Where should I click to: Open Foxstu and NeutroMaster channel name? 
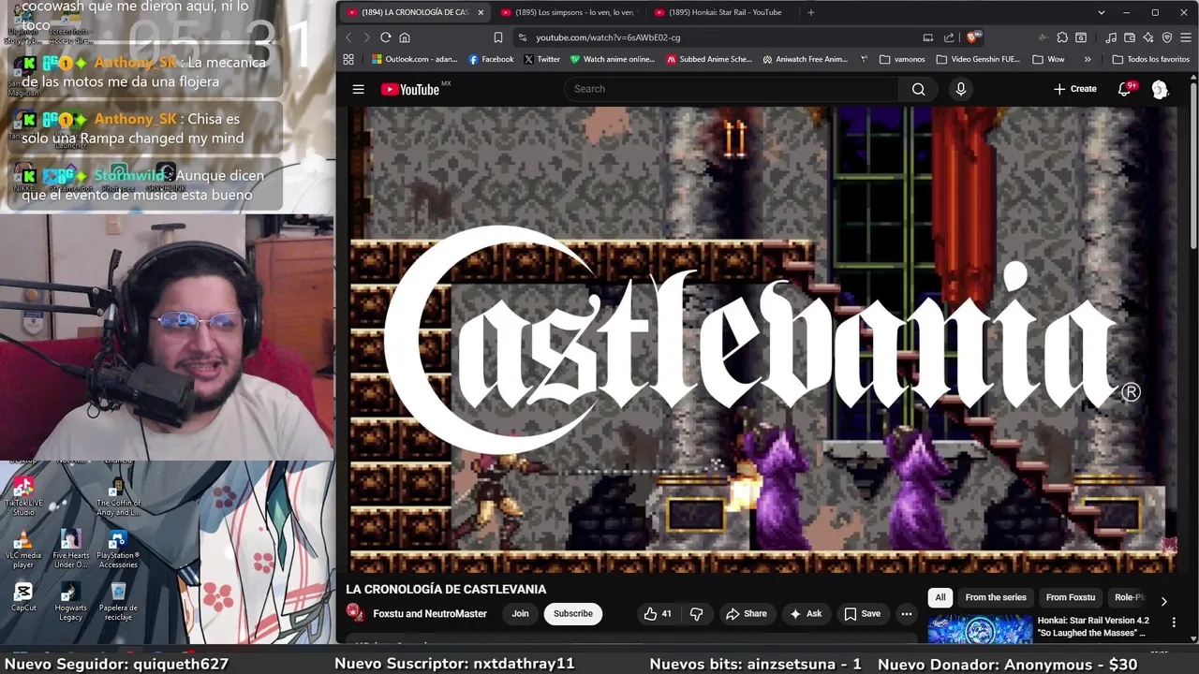pyautogui.click(x=430, y=614)
